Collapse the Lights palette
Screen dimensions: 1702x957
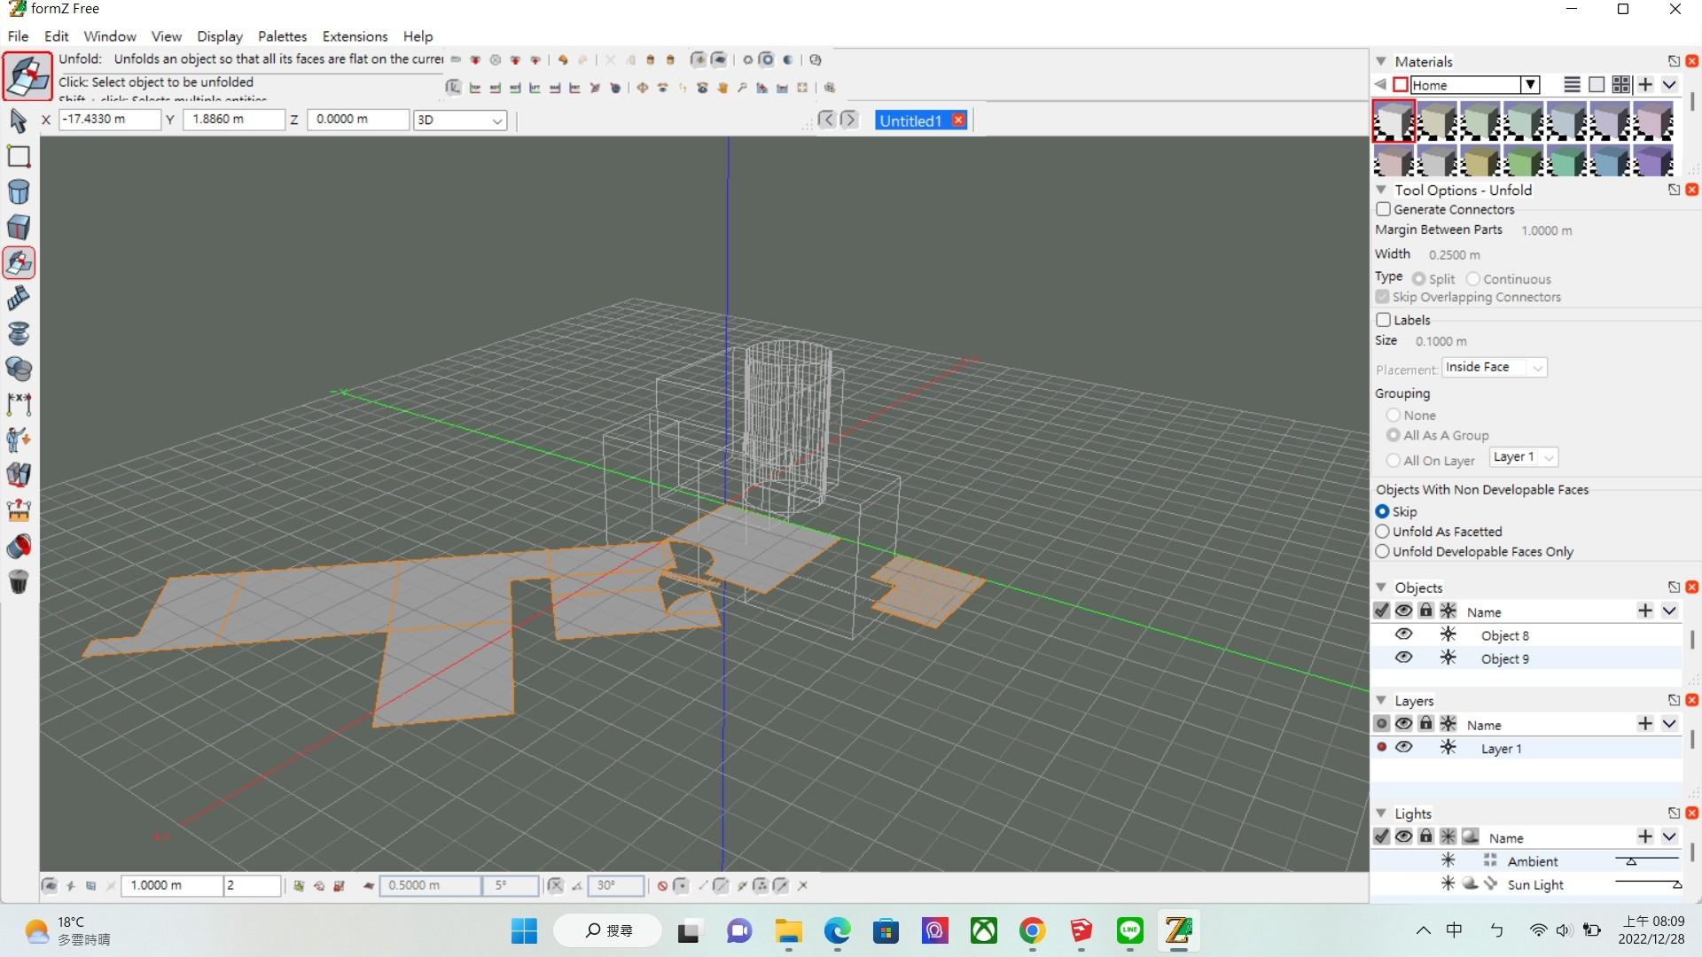point(1381,813)
